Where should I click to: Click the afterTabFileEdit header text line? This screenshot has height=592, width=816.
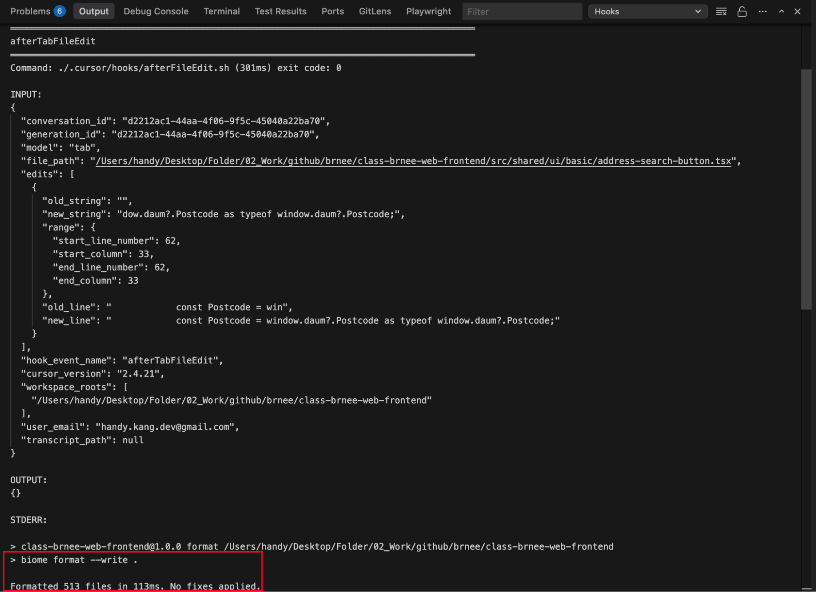[53, 41]
